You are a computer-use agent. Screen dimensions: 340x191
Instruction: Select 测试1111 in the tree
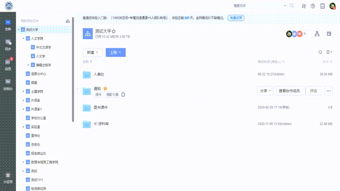pos(37,180)
